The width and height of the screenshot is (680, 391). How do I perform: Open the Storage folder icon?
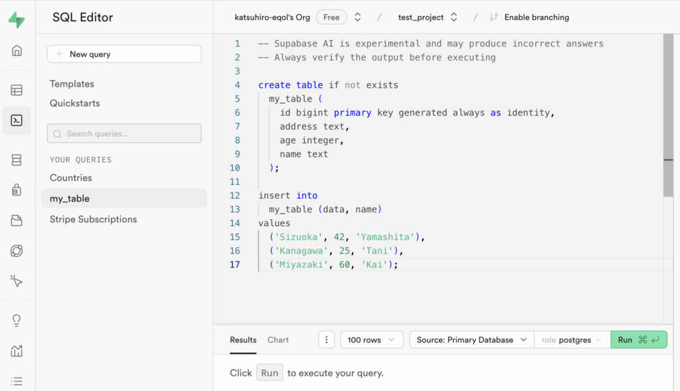pyautogui.click(x=17, y=221)
